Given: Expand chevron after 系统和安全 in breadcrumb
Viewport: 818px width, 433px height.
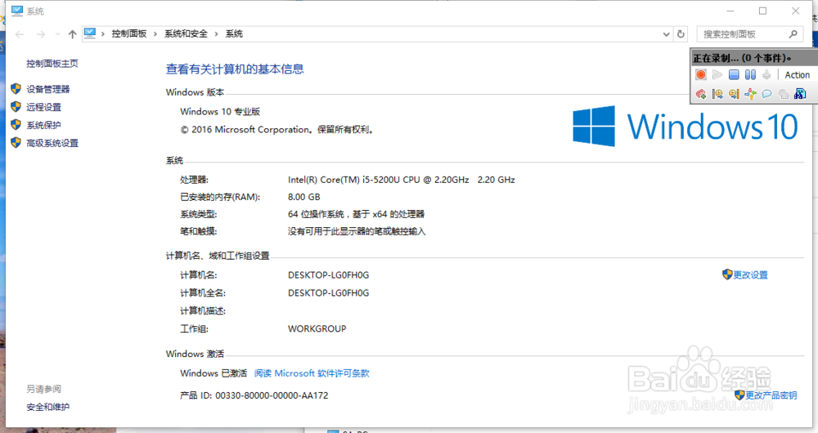Looking at the screenshot, I should [217, 33].
